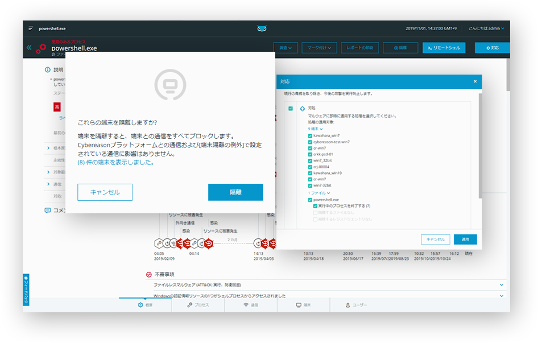The width and height of the screenshot is (538, 343).
Task: Disable the cybereason-test-win7 checkbox
Action: point(309,143)
